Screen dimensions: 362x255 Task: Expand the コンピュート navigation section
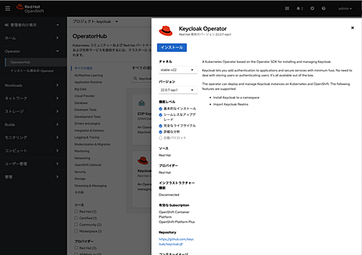pos(32,151)
